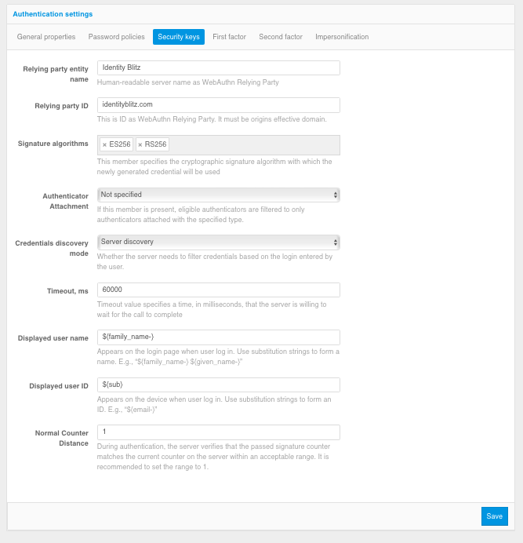Click inside the Signature algorithms multi-select box
This screenshot has width=523, height=543.
point(252,145)
